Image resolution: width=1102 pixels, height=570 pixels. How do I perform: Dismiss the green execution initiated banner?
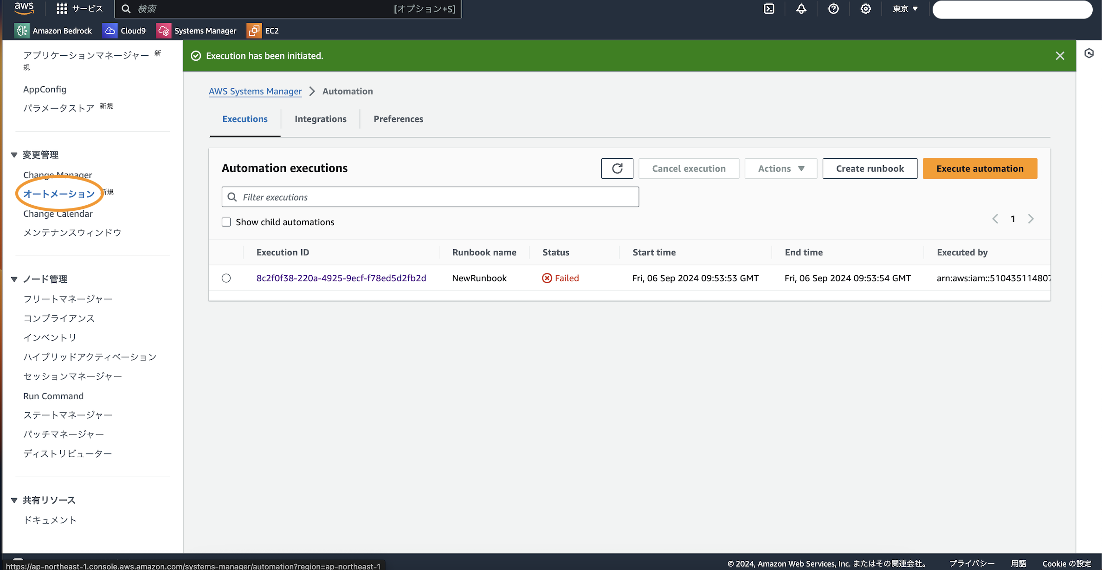click(1060, 55)
